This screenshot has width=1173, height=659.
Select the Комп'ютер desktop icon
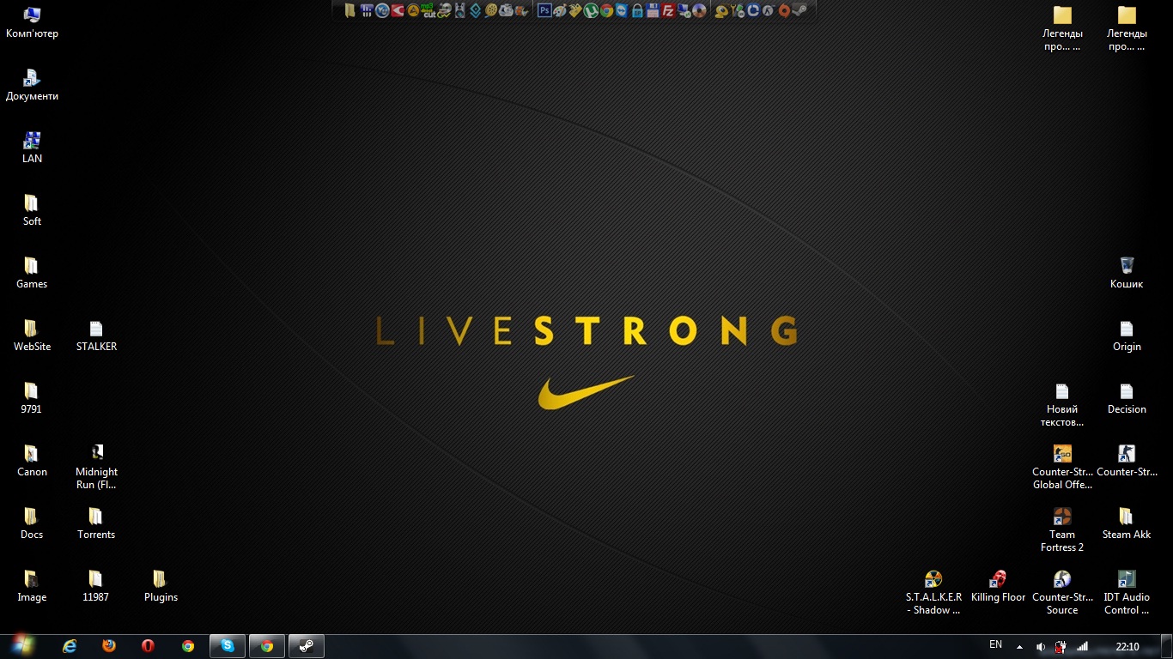(32, 22)
